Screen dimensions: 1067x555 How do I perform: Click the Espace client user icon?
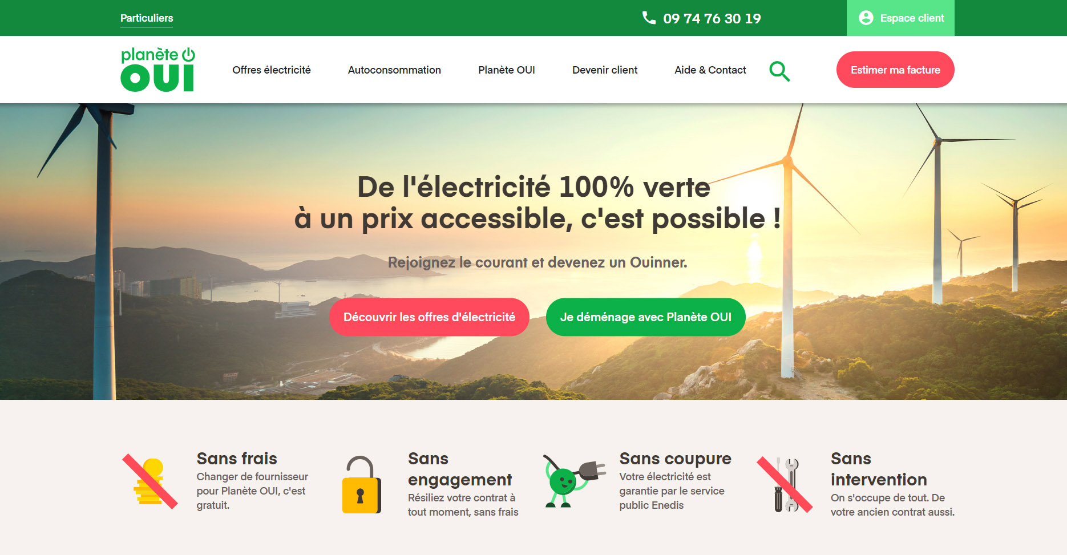click(x=866, y=18)
